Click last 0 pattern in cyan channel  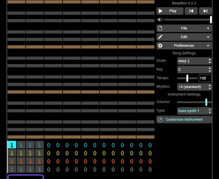tap(150, 145)
